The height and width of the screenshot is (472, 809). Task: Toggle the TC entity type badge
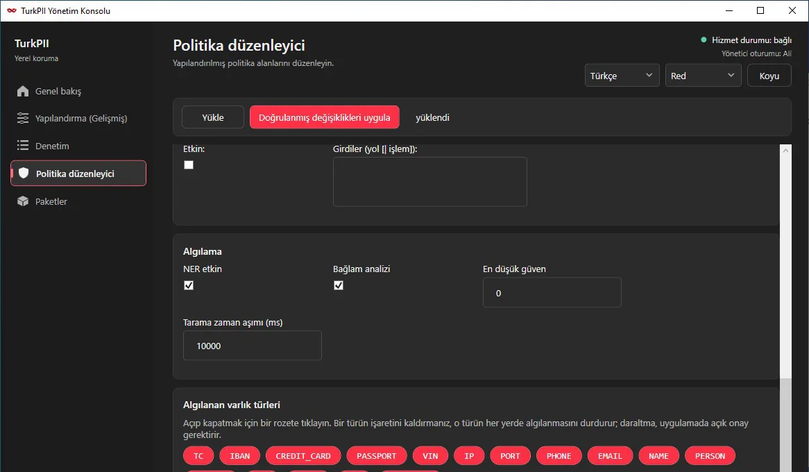198,456
